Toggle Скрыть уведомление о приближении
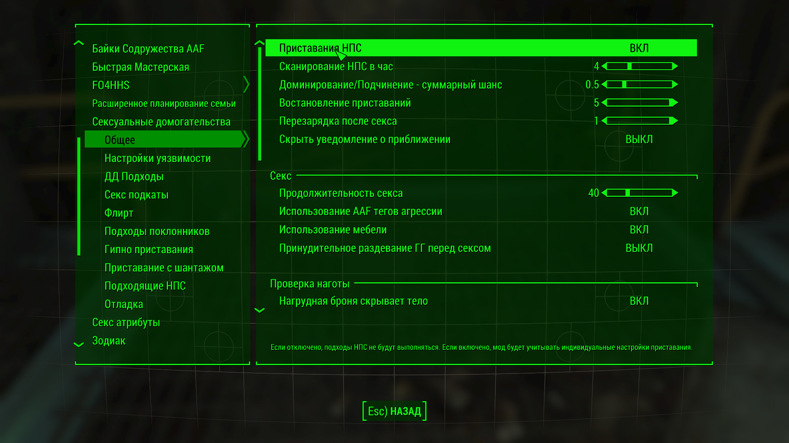The image size is (789, 443). pos(639,139)
